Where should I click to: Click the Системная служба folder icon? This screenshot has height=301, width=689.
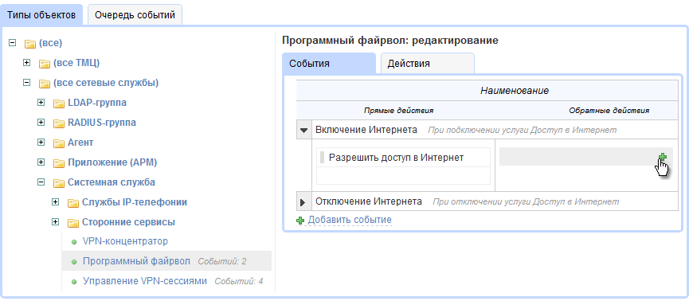pos(59,183)
